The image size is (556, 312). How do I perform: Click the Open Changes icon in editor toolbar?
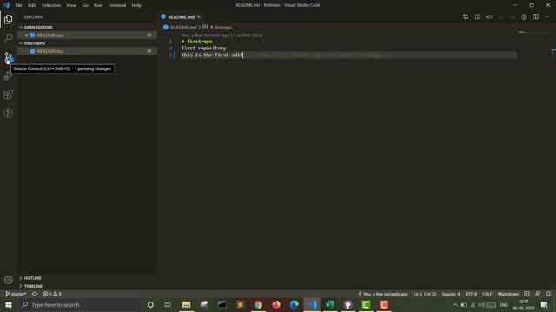(466, 17)
